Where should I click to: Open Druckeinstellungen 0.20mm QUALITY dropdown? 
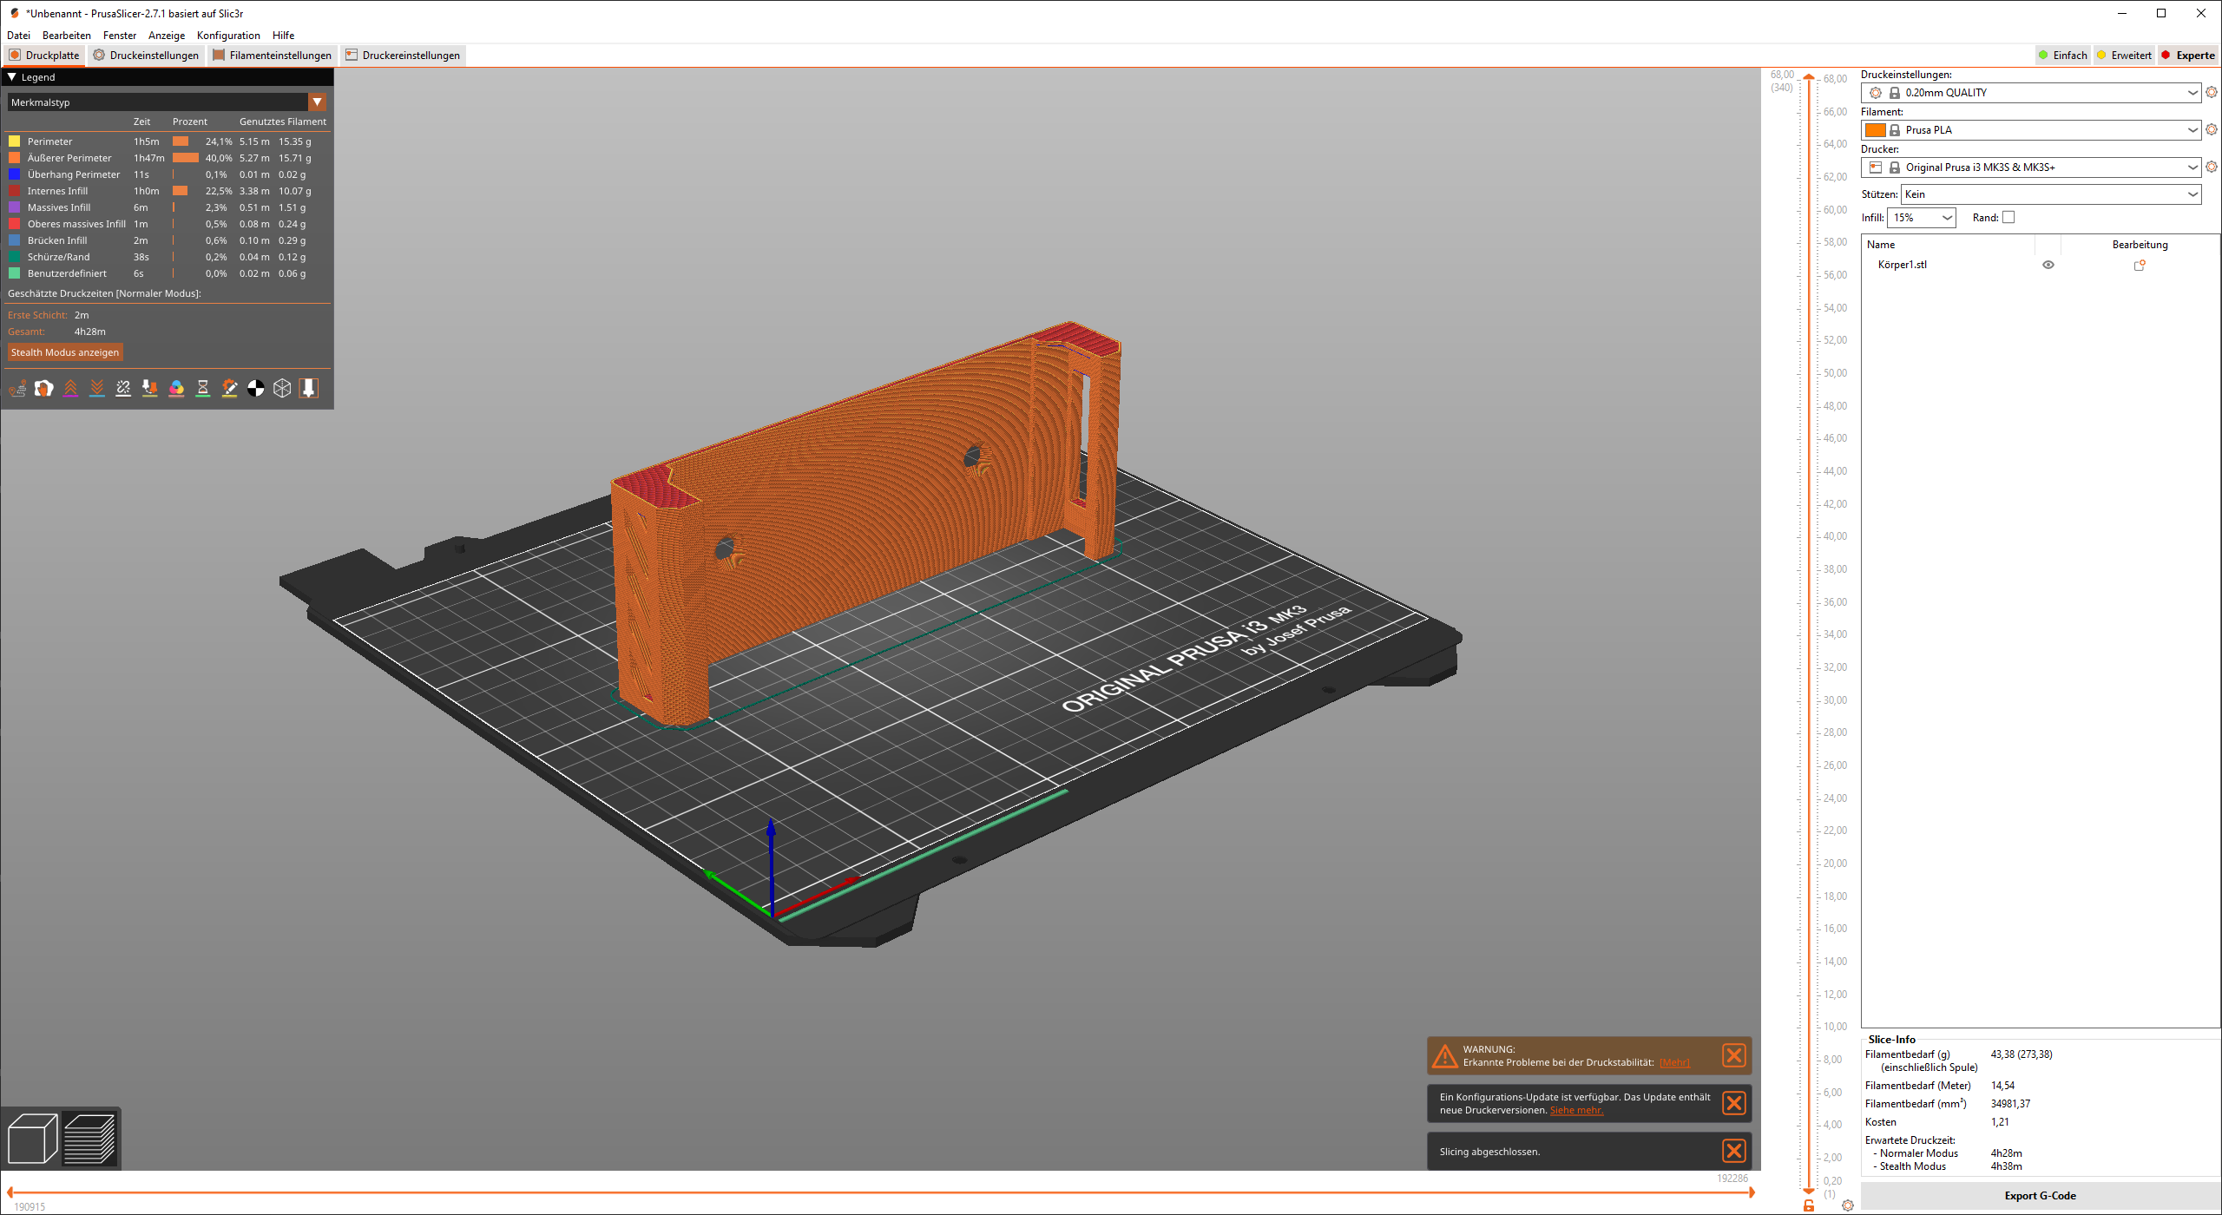(x=2030, y=93)
